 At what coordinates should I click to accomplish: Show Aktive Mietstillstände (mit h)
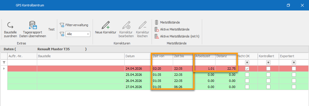177,36
